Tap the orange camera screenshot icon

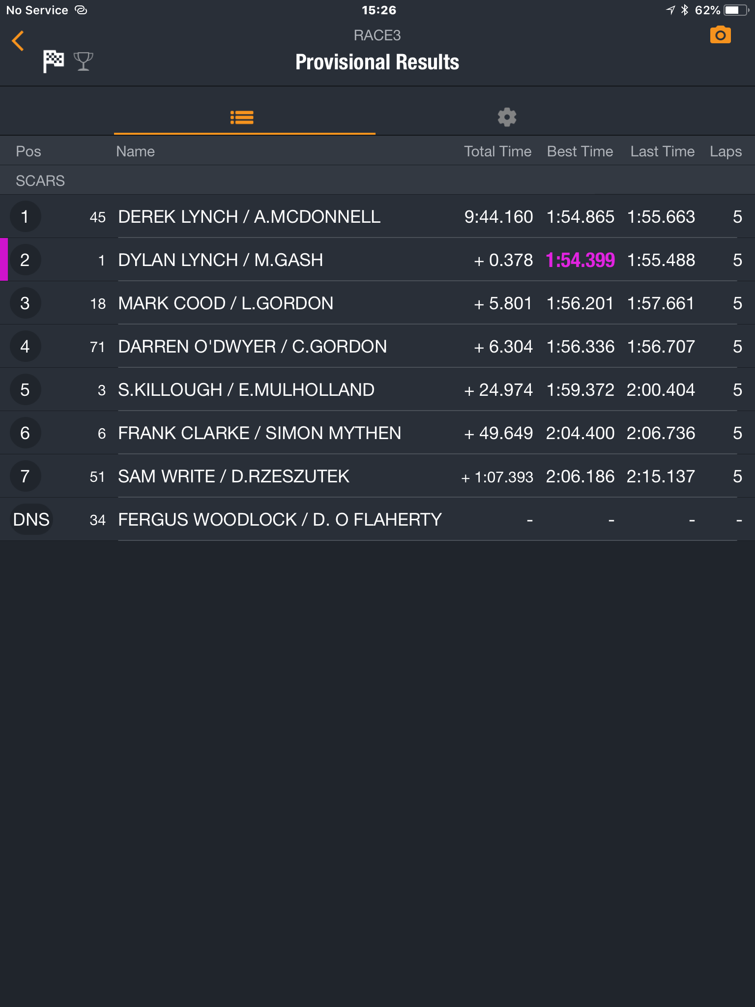[x=720, y=35]
